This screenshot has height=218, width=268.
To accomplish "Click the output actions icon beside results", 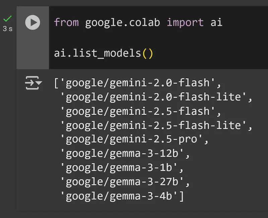I will [x=33, y=83].
